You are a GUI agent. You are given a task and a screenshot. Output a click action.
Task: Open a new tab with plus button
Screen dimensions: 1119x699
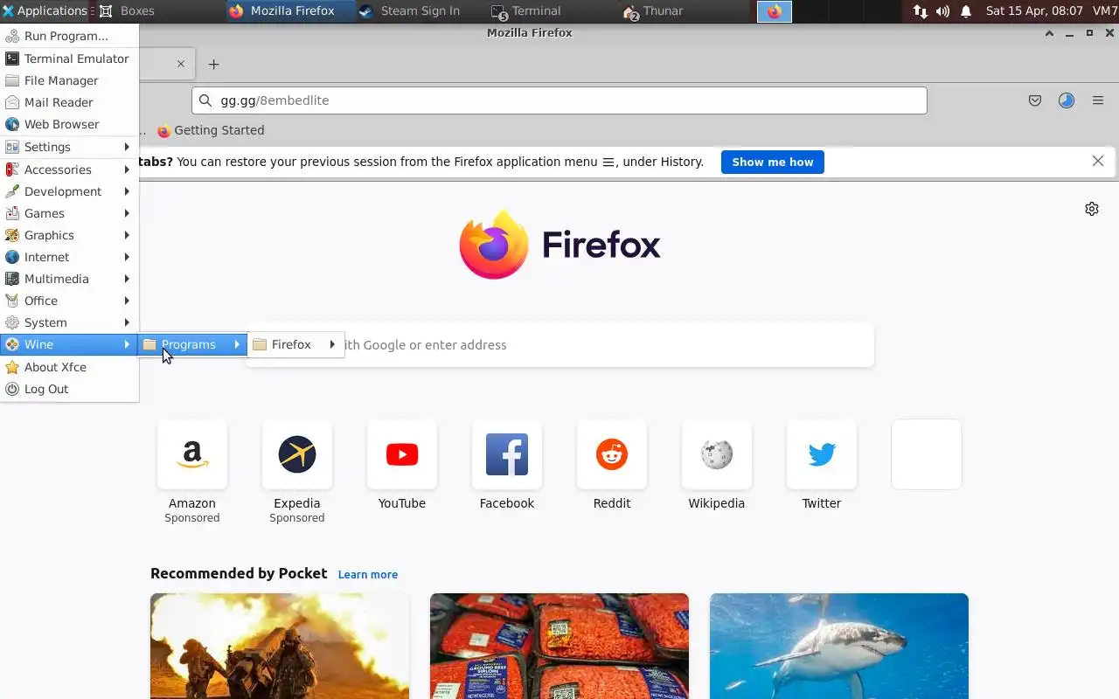tap(213, 64)
